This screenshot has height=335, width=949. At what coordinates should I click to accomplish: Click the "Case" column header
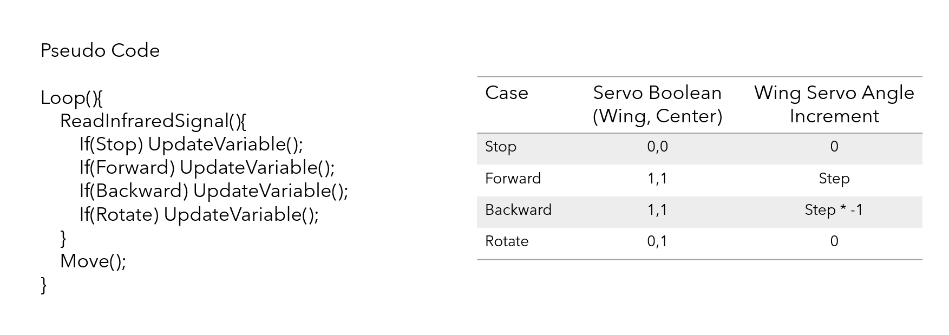[506, 93]
